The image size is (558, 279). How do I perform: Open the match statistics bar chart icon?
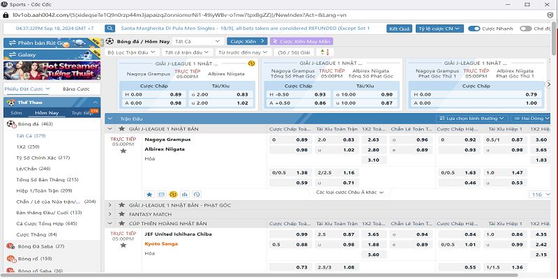point(185,195)
